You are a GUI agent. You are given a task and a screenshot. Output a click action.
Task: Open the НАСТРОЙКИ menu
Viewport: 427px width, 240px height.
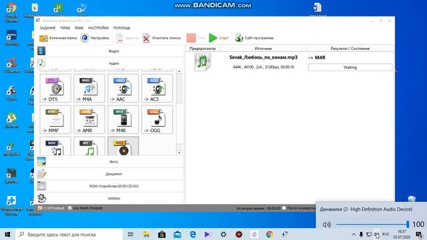coord(98,28)
